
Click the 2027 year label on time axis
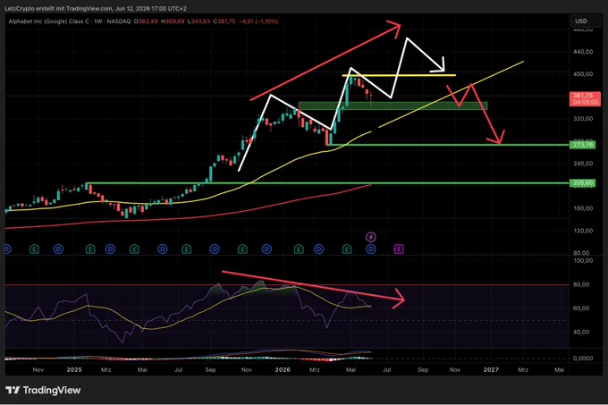tap(491, 370)
